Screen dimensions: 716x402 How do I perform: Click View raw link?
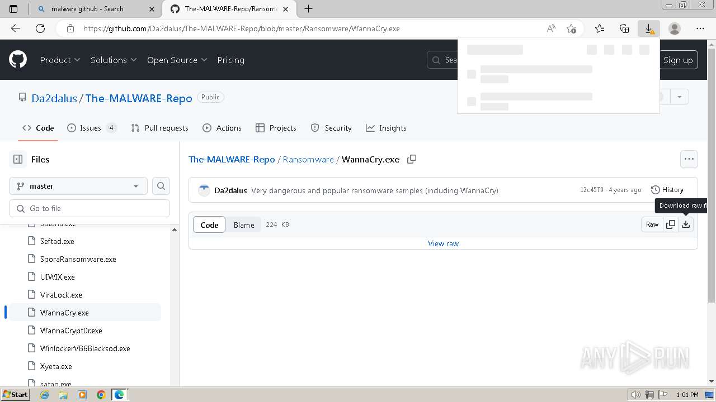(443, 243)
